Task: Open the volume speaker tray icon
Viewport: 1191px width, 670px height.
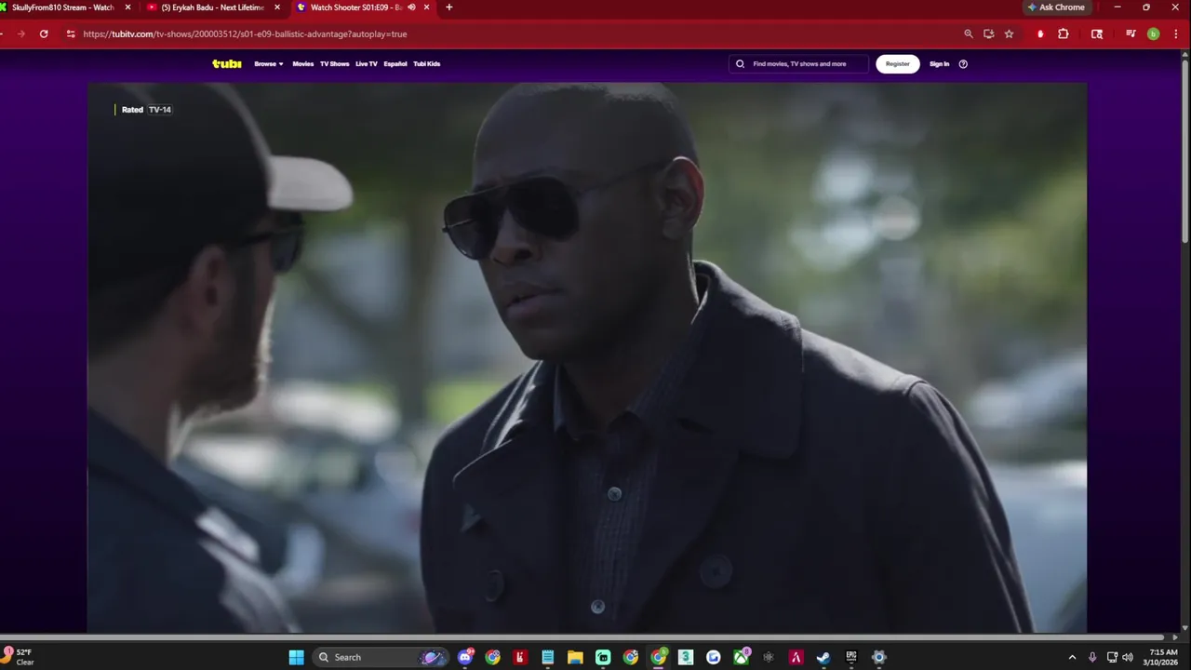Action: click(x=1128, y=657)
